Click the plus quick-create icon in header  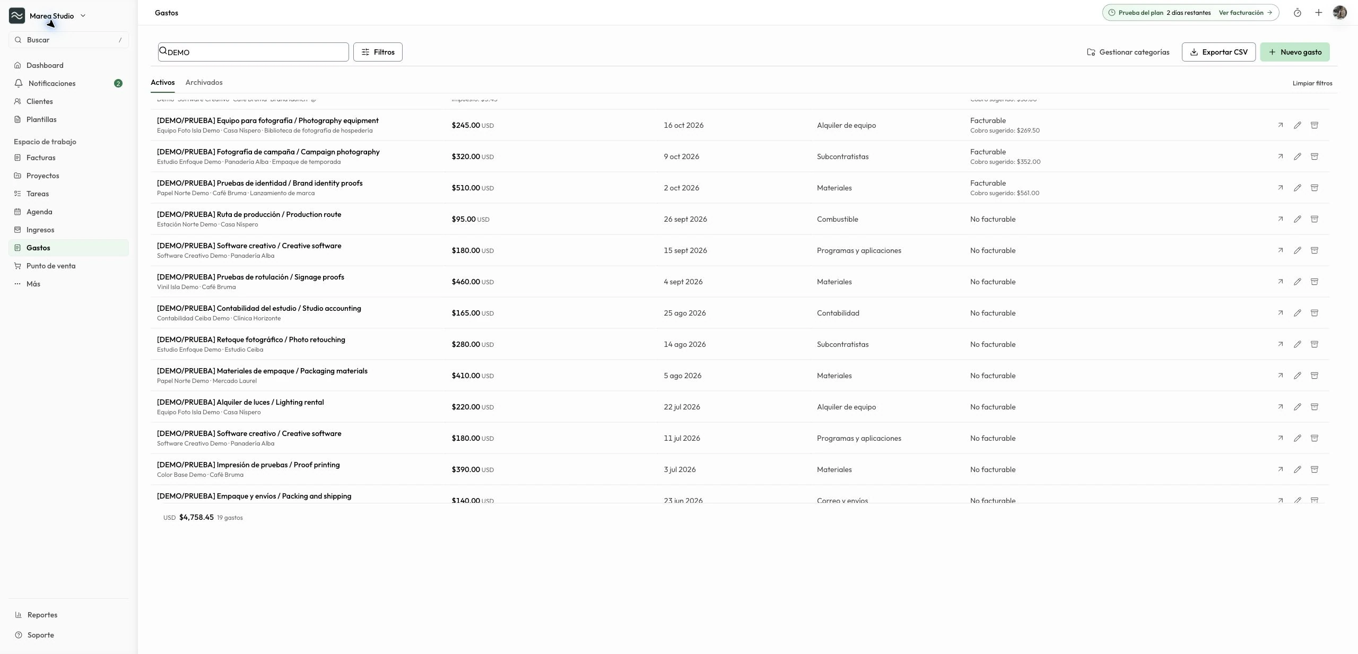coord(1318,13)
